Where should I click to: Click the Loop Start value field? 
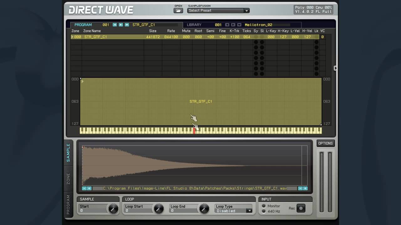pos(138,211)
